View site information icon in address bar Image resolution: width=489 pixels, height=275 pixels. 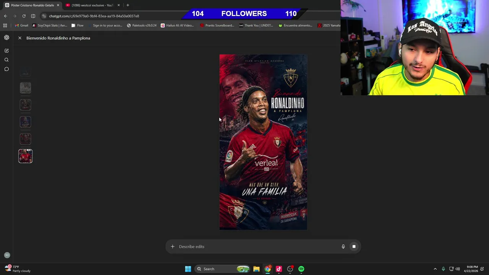44,16
